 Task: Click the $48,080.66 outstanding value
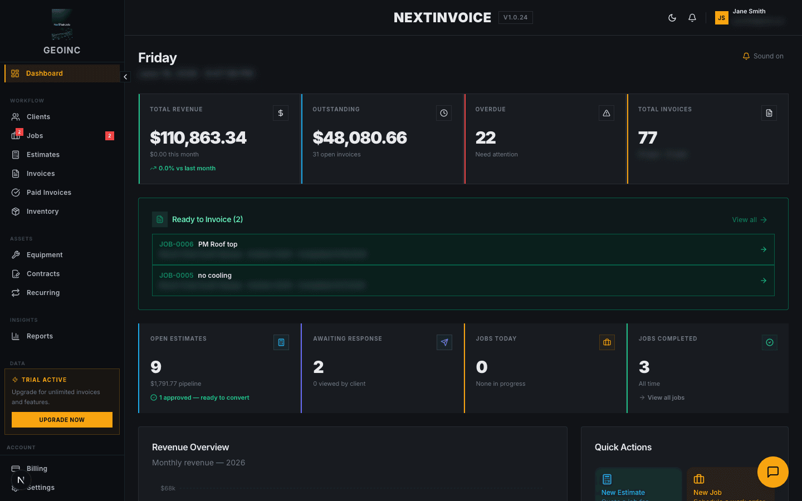coord(360,137)
